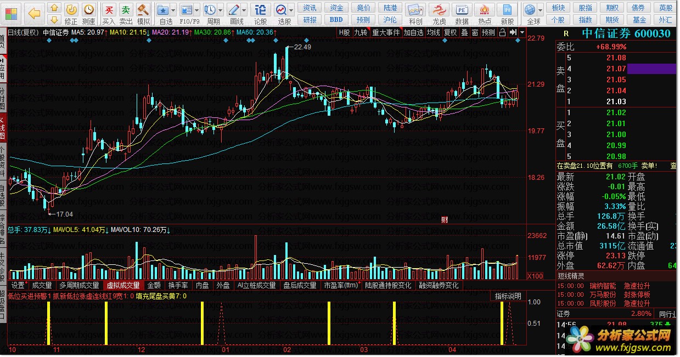Open the 数据 PE data icon
This screenshot has width=680, height=357.
pos(462,13)
